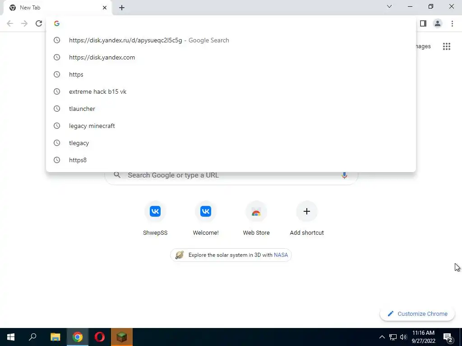The width and height of the screenshot is (462, 346).
Task: Open the NASA link in the promo
Action: (x=281, y=255)
